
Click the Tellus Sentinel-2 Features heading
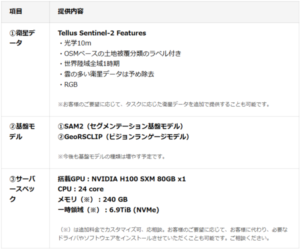point(102,33)
